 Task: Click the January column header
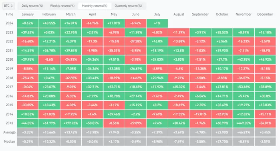pos(28,14)
